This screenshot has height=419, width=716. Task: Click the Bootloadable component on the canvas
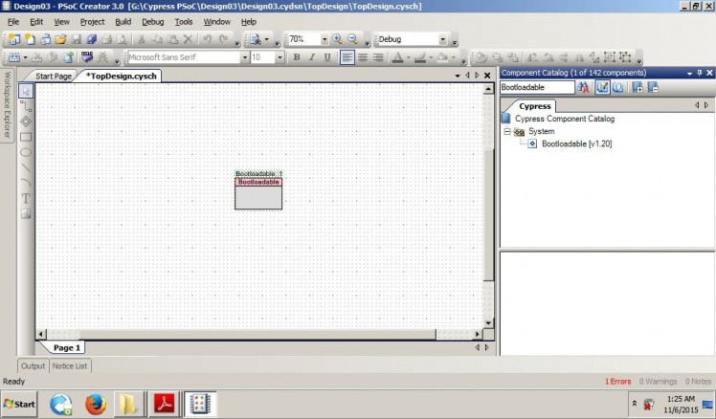click(258, 193)
